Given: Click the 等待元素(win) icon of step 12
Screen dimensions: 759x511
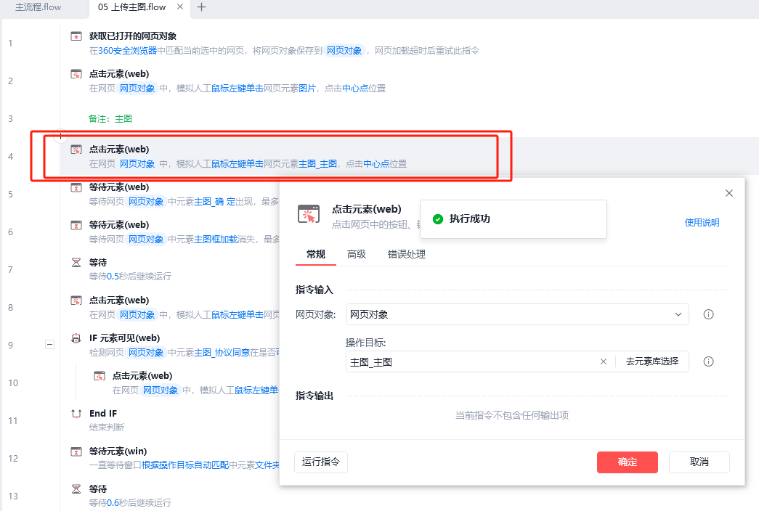Looking at the screenshot, I should pos(76,451).
